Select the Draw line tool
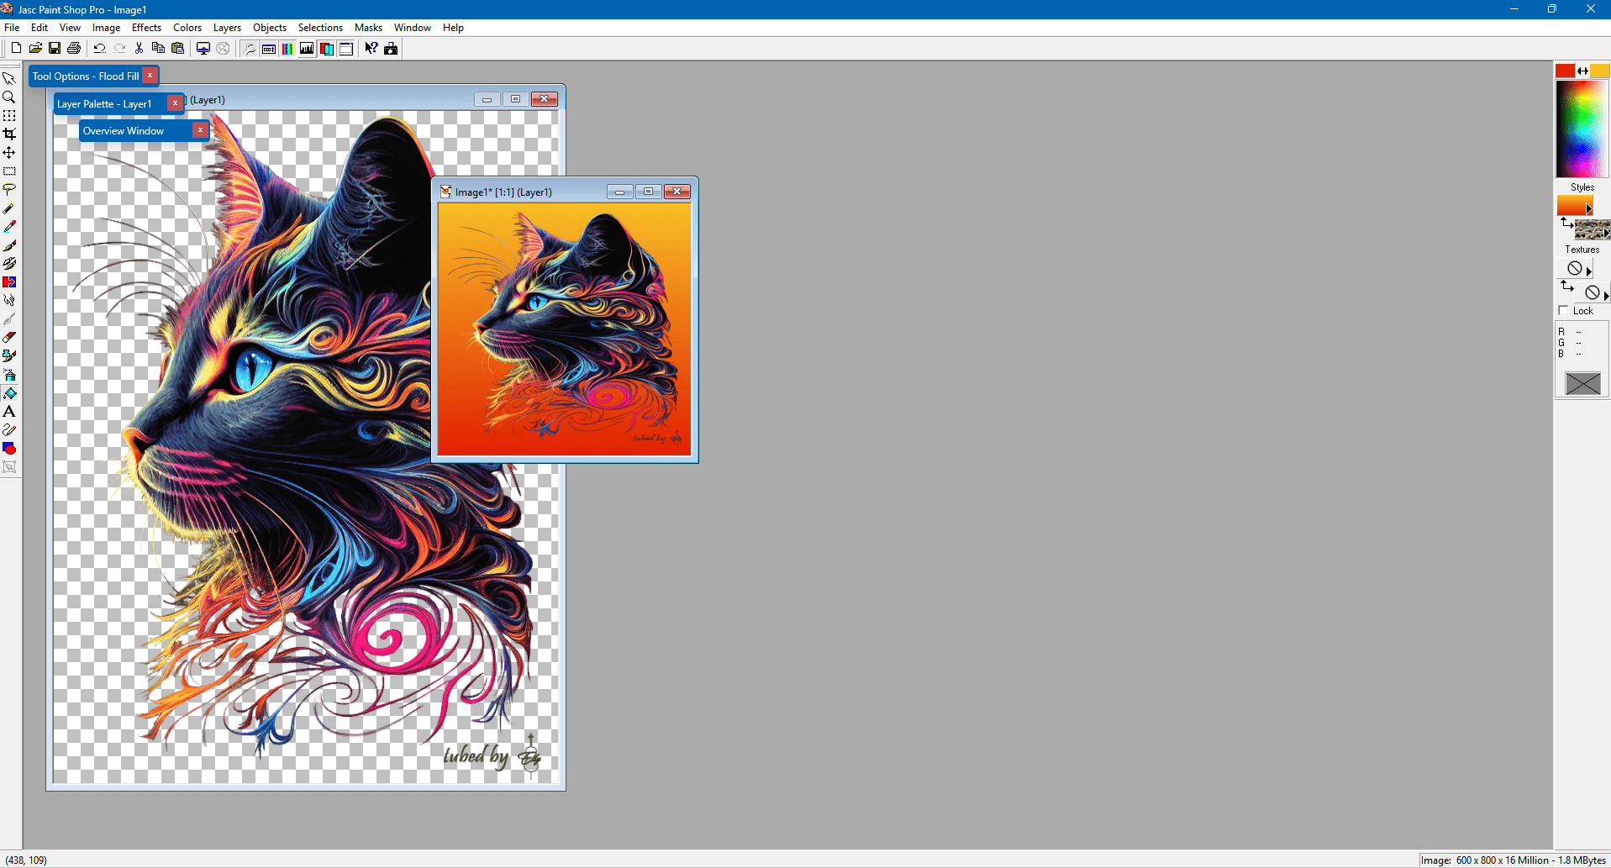The height and width of the screenshot is (868, 1611). point(9,429)
